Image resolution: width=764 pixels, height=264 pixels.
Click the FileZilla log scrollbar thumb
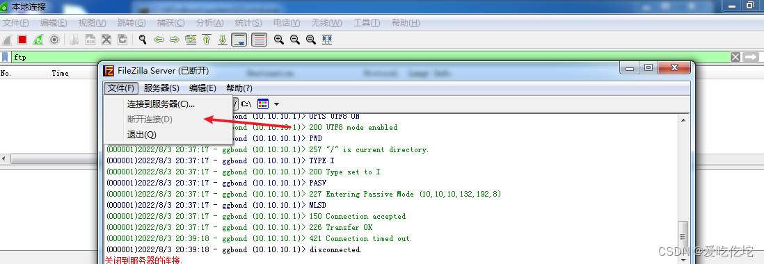click(x=683, y=237)
